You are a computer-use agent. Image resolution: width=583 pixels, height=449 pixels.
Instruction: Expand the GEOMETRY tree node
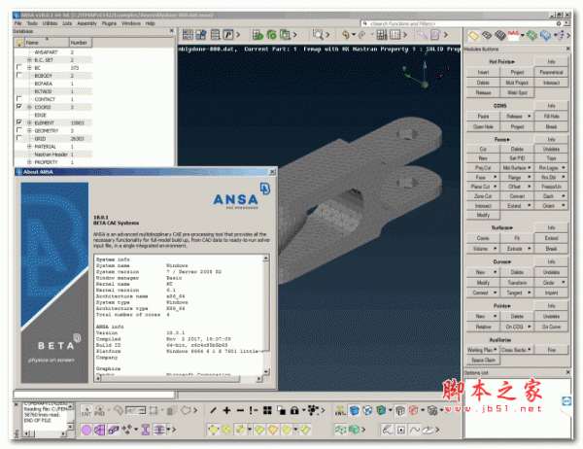(29, 130)
